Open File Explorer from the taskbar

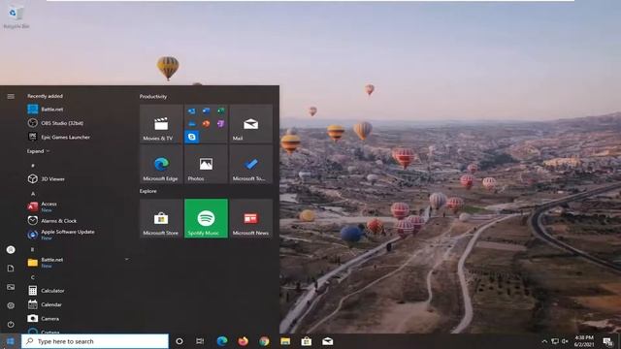click(x=285, y=341)
